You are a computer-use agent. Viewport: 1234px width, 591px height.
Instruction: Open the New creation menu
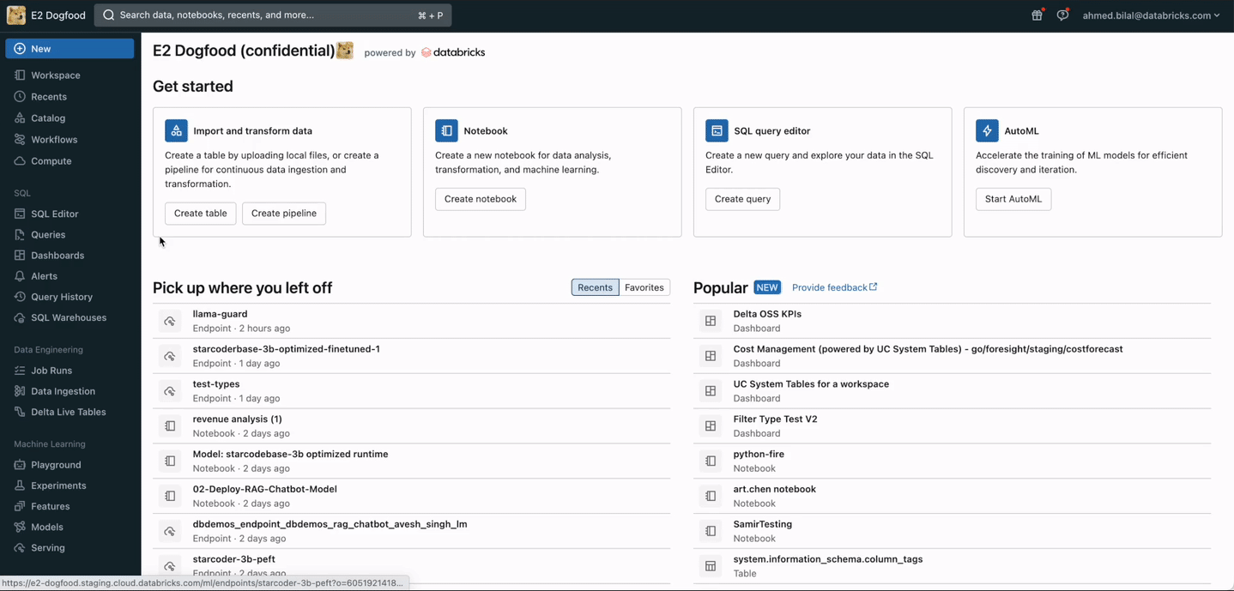point(70,49)
